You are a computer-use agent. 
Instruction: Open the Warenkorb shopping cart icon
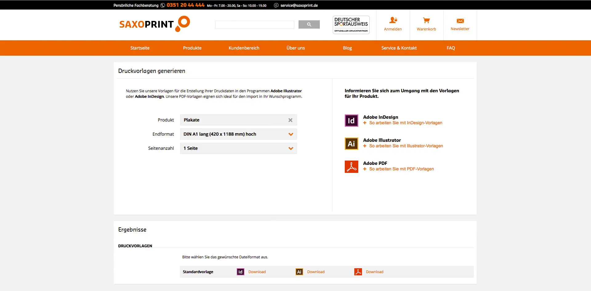426,20
